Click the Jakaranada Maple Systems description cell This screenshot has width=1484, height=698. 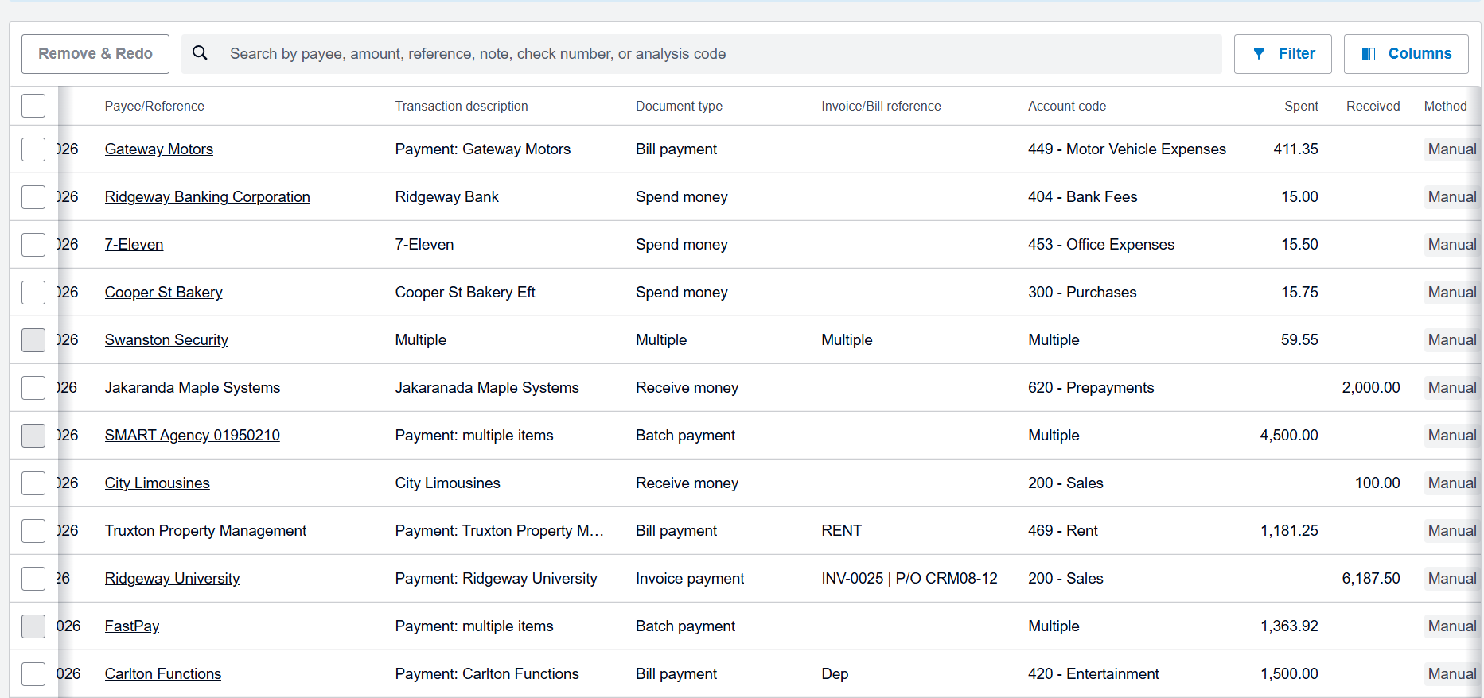click(x=487, y=387)
